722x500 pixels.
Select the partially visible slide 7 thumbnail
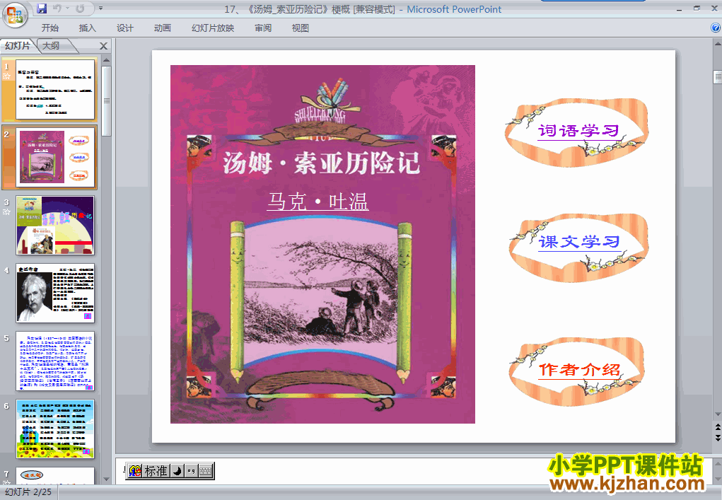pos(55,475)
